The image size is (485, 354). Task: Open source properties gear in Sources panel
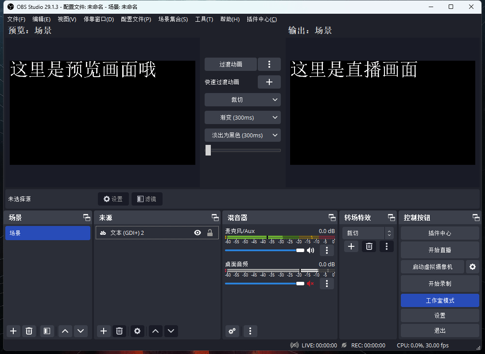pyautogui.click(x=137, y=331)
